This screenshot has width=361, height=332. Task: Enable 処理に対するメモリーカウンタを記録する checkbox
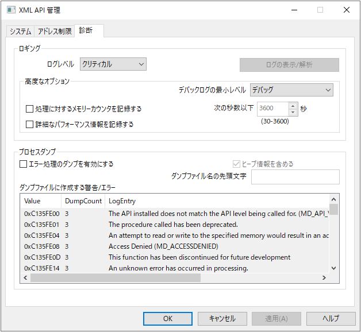[x=30, y=109]
